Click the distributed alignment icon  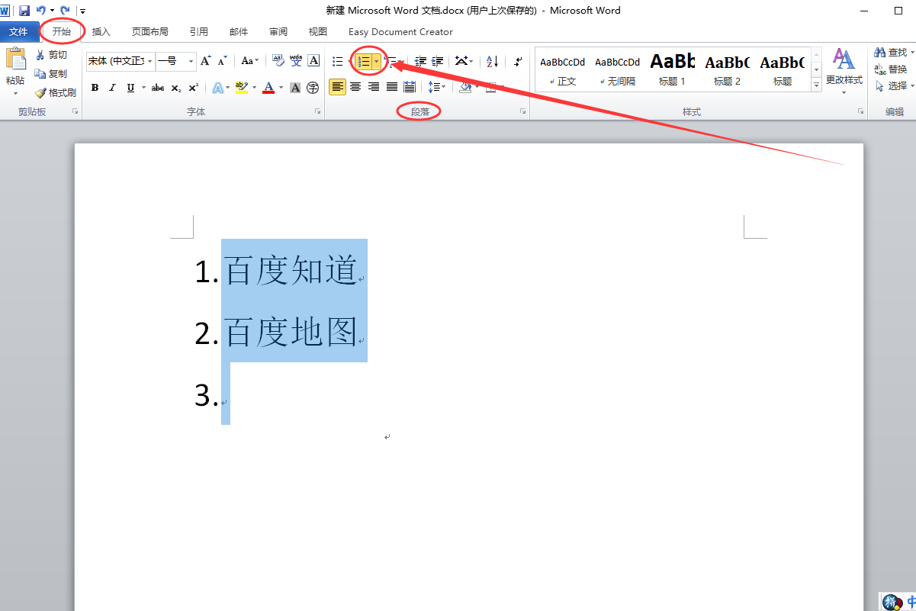click(410, 87)
